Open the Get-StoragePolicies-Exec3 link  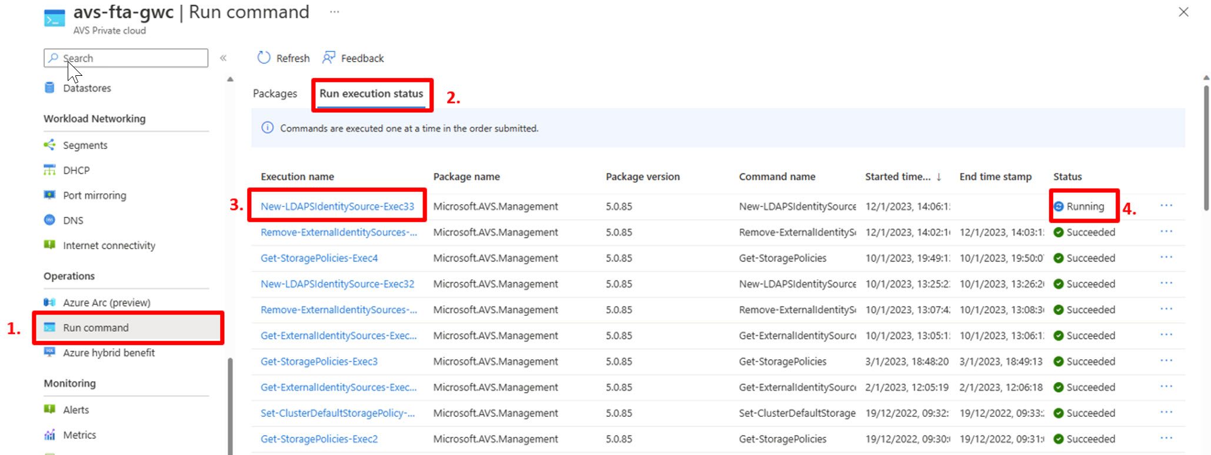tap(320, 362)
